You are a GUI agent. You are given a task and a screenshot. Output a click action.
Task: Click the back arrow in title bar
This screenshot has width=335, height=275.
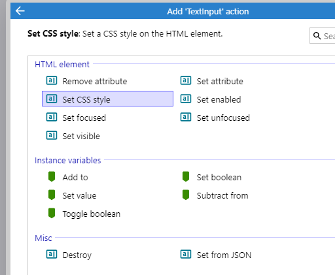20,10
